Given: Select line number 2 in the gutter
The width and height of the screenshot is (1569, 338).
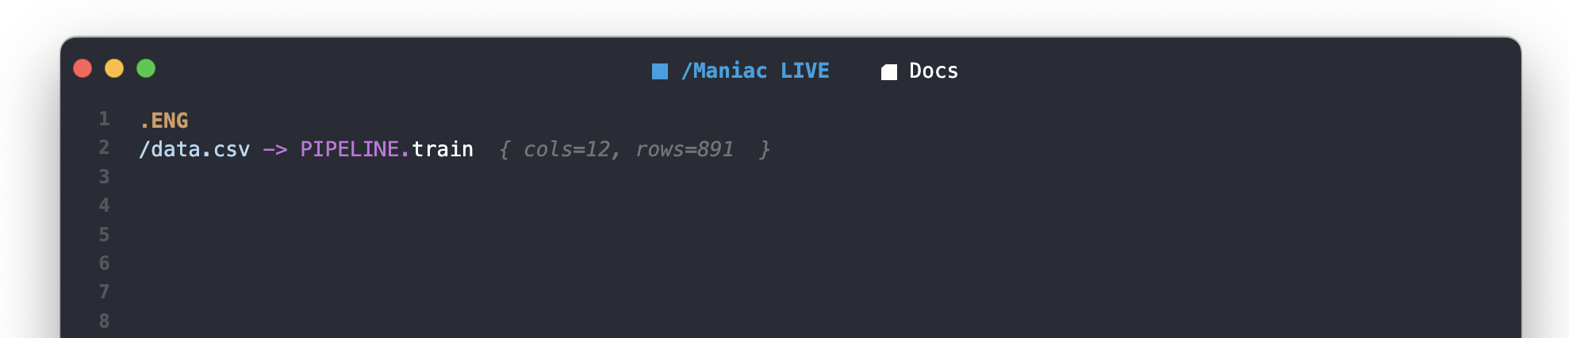Looking at the screenshot, I should click(x=104, y=148).
